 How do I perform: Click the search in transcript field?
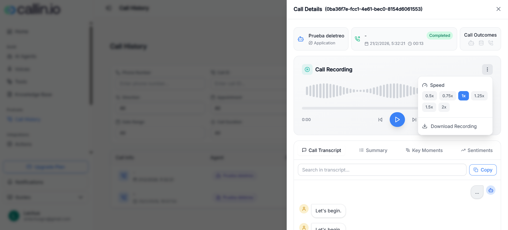[382, 170]
